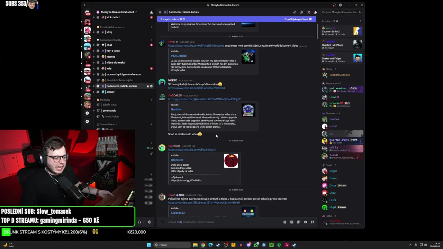Open WhatsApp from the taskbar
443x249 pixels.
256,245
